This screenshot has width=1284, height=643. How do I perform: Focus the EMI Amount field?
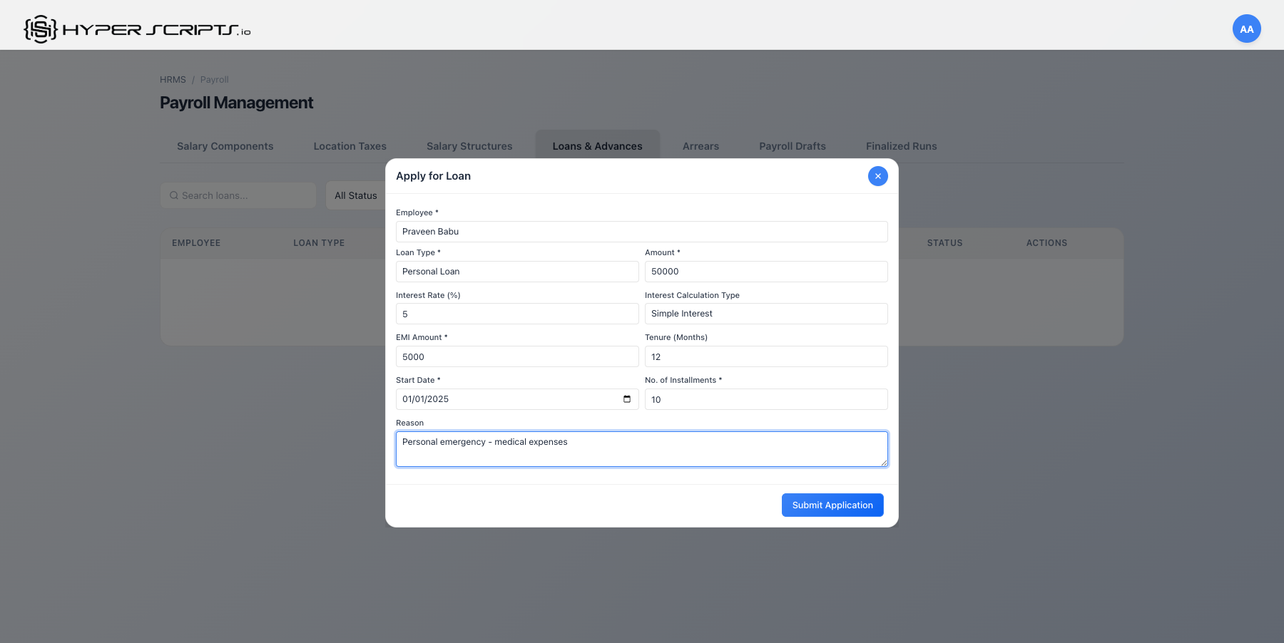pos(516,356)
